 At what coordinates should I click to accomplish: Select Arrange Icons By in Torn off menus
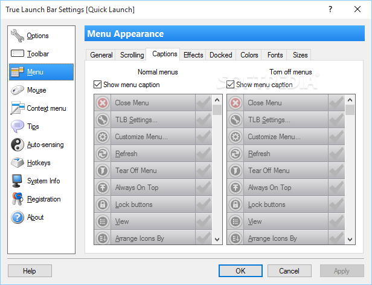(x=286, y=237)
